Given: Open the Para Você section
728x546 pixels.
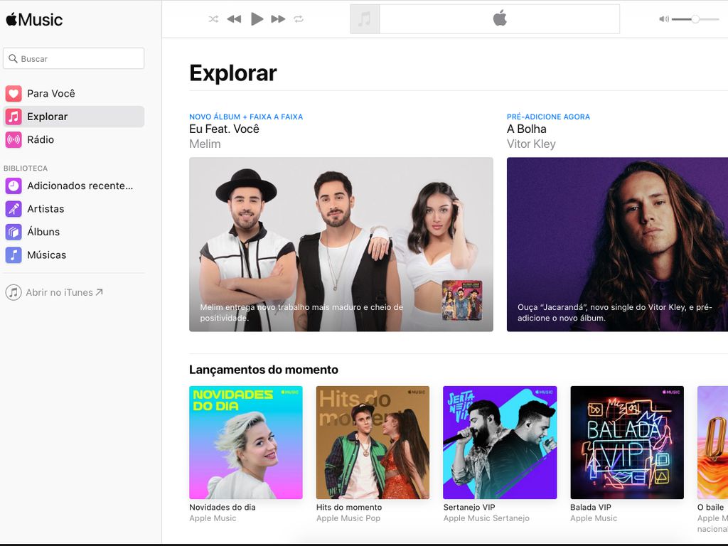Looking at the screenshot, I should point(74,93).
